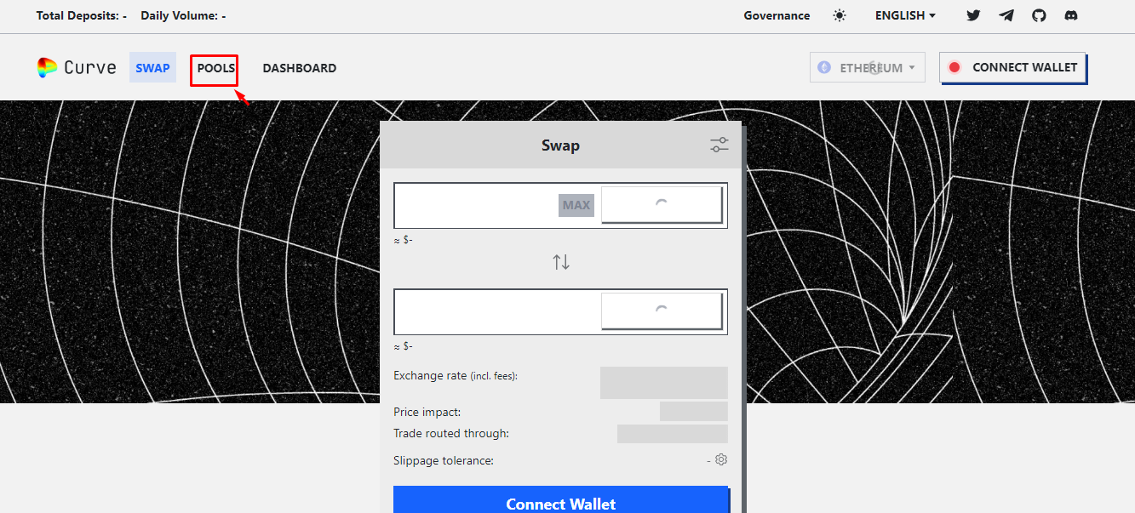This screenshot has width=1135, height=513.
Task: Focus the destination amount input field
Action: click(x=497, y=311)
